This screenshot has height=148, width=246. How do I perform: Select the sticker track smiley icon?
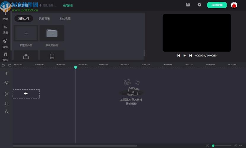point(6,83)
